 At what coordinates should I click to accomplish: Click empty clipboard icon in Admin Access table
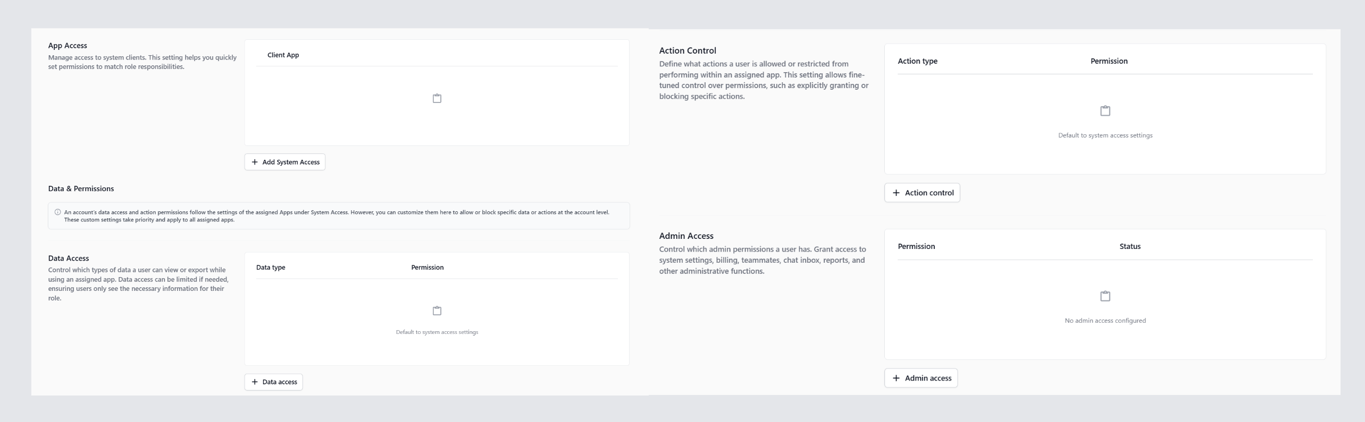(1105, 296)
